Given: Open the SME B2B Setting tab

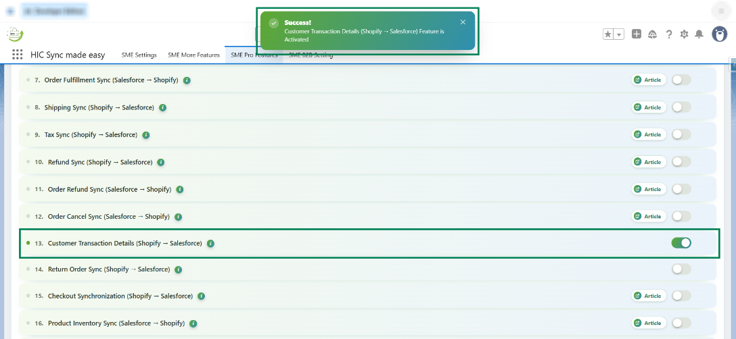Looking at the screenshot, I should coord(310,55).
